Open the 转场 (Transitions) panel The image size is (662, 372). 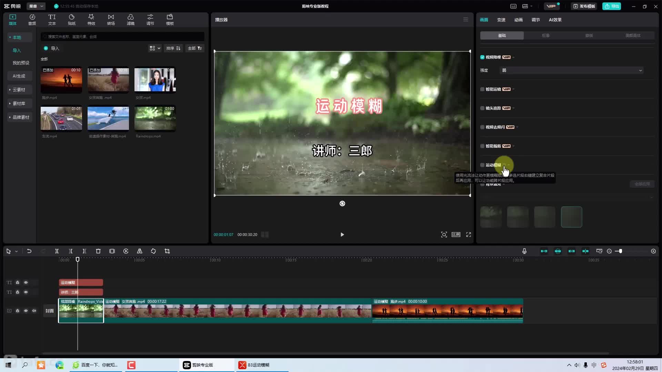point(111,20)
